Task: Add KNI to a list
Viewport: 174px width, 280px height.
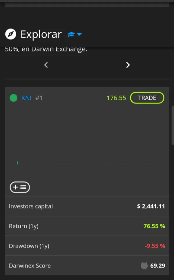Action: (x=20, y=187)
